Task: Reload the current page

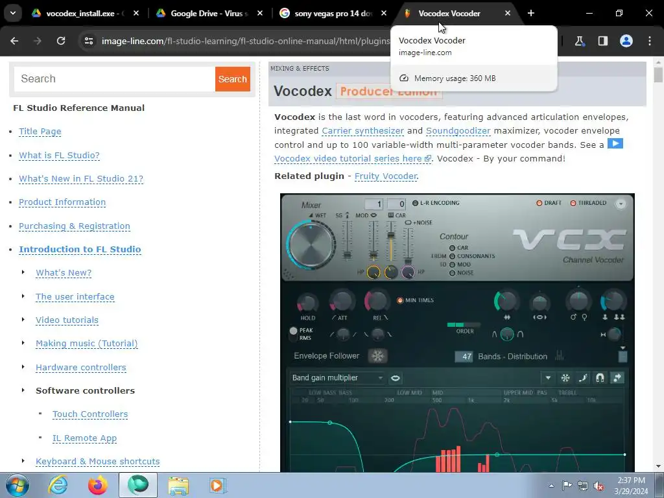Action: [61, 41]
